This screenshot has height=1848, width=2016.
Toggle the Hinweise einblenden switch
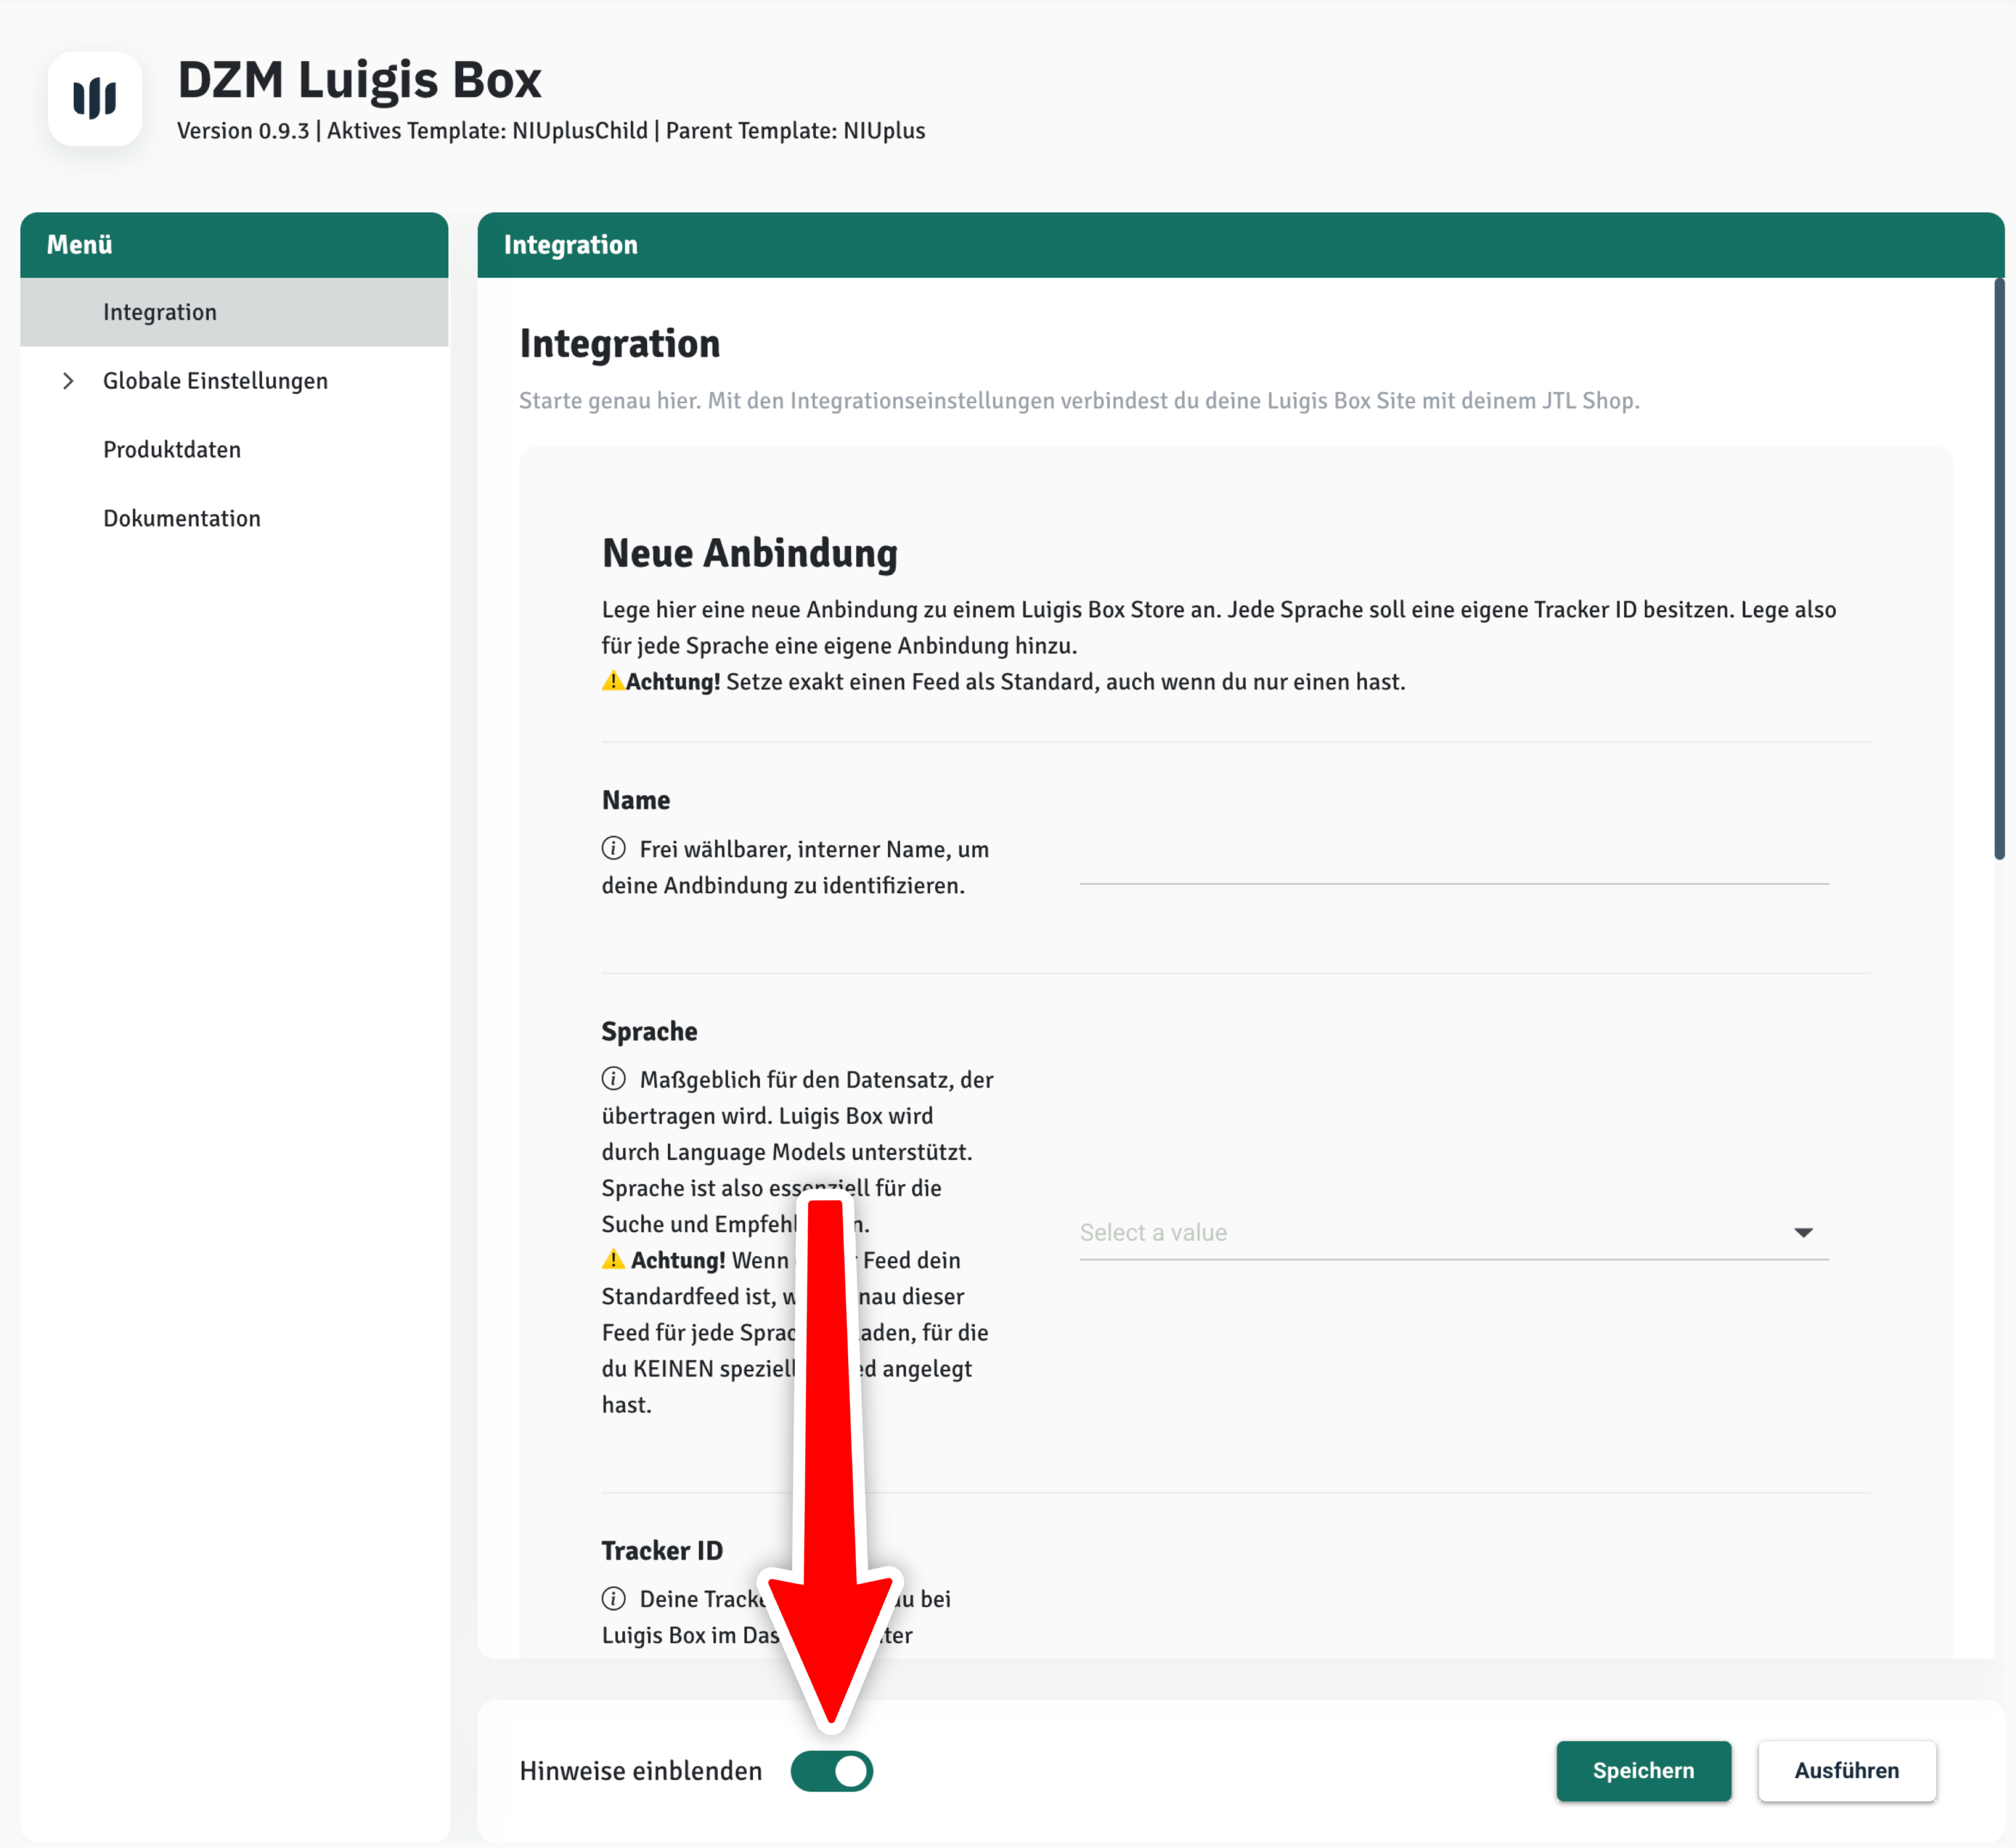click(831, 1771)
